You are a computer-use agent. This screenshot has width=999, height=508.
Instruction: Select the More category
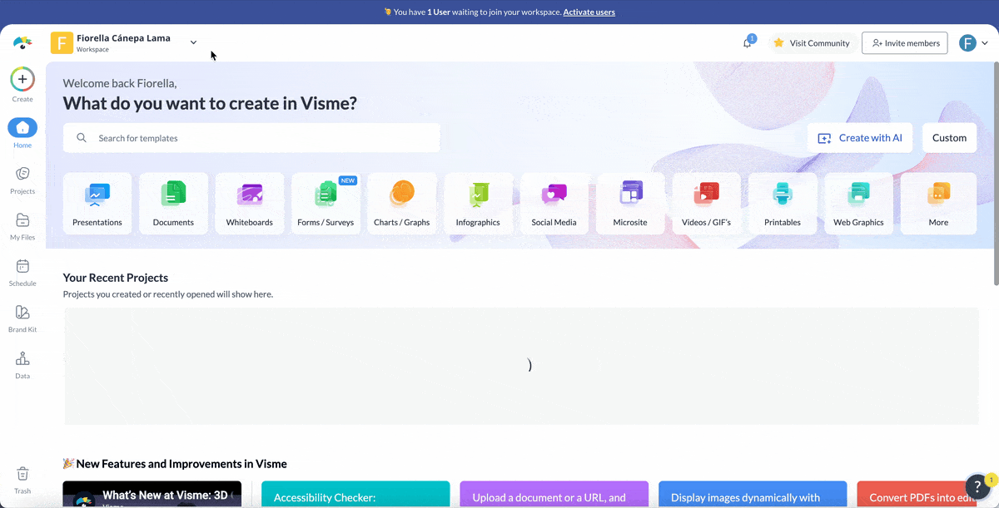point(938,204)
